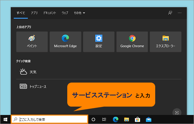The height and width of the screenshot is (124, 194).
Task: Open File Explorer from the taskbar
Action: coord(126,119)
